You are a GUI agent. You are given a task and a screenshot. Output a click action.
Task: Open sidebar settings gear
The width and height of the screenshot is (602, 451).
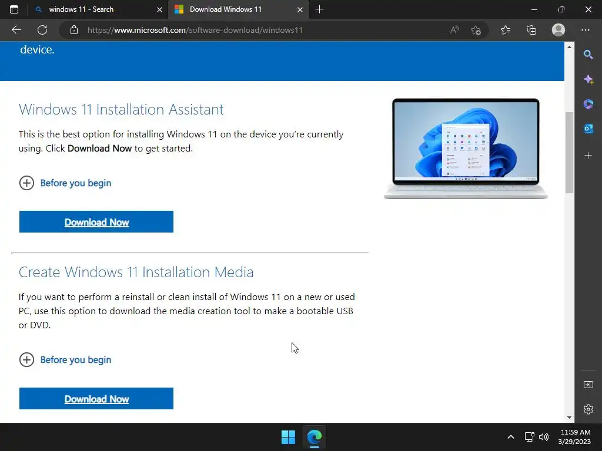pos(588,409)
